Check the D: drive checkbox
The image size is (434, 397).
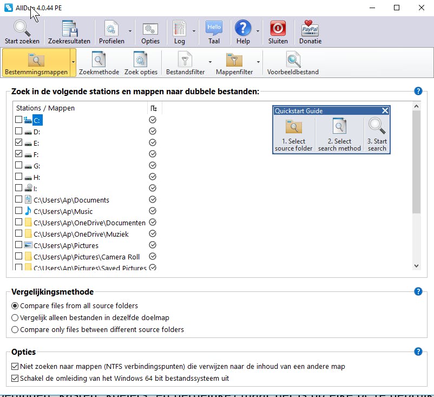tap(19, 132)
